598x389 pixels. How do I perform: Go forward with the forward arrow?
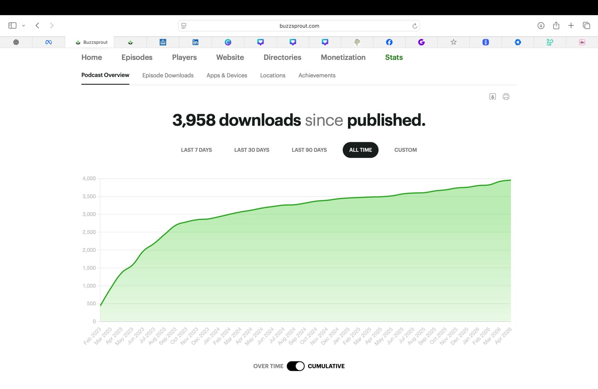tap(51, 26)
